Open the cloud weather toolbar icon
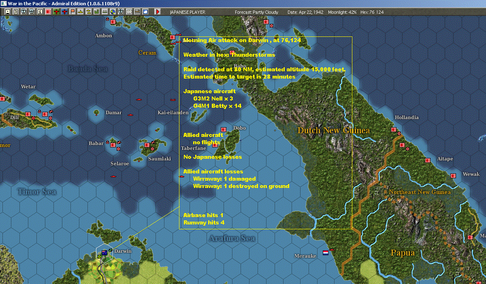This screenshot has height=284, width=486. [145, 12]
